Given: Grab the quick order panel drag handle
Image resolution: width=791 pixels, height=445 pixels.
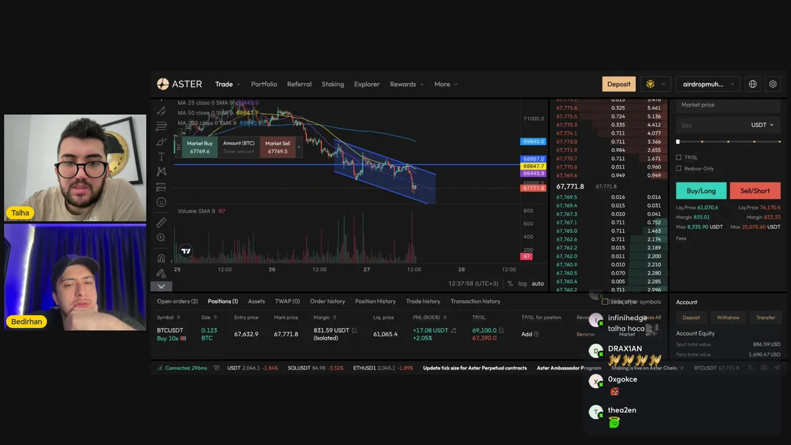Looking at the screenshot, I should (x=179, y=147).
